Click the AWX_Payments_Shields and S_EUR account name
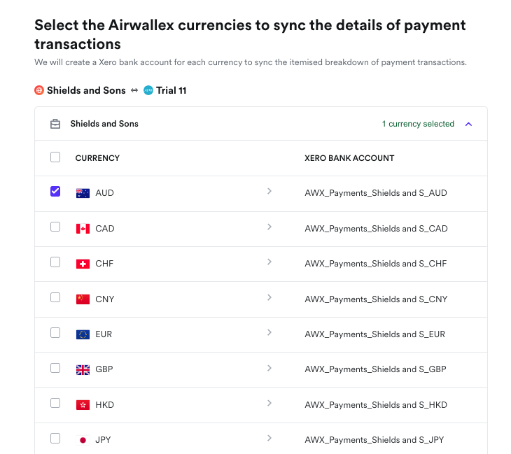This screenshot has width=511, height=454. click(x=375, y=334)
